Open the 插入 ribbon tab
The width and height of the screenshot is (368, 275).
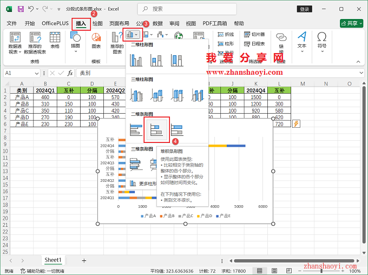pyautogui.click(x=81, y=23)
